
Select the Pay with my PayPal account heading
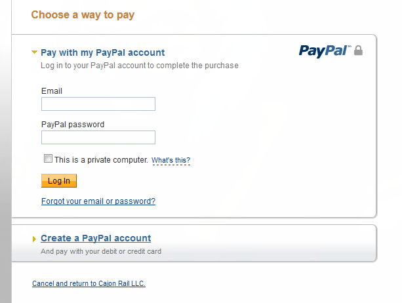coord(102,52)
